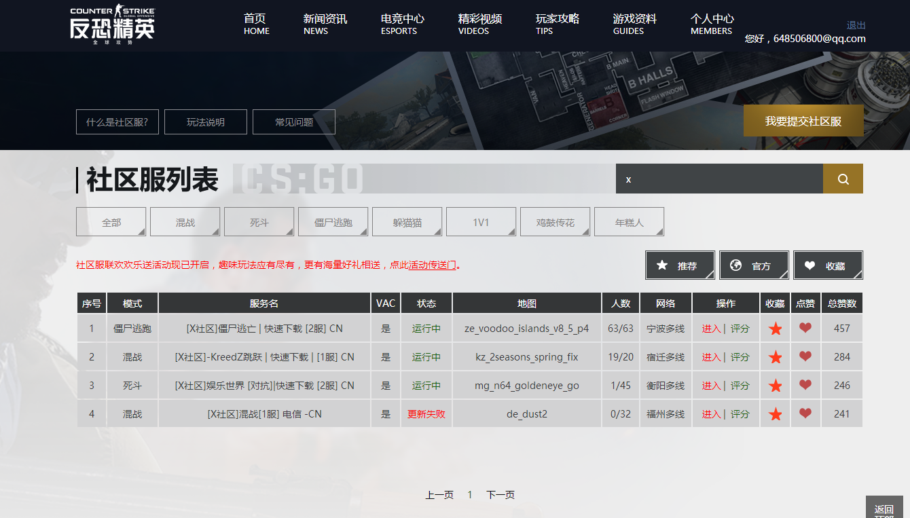Click 进入 for the first server
Viewport: 910px width, 518px height.
click(710, 328)
